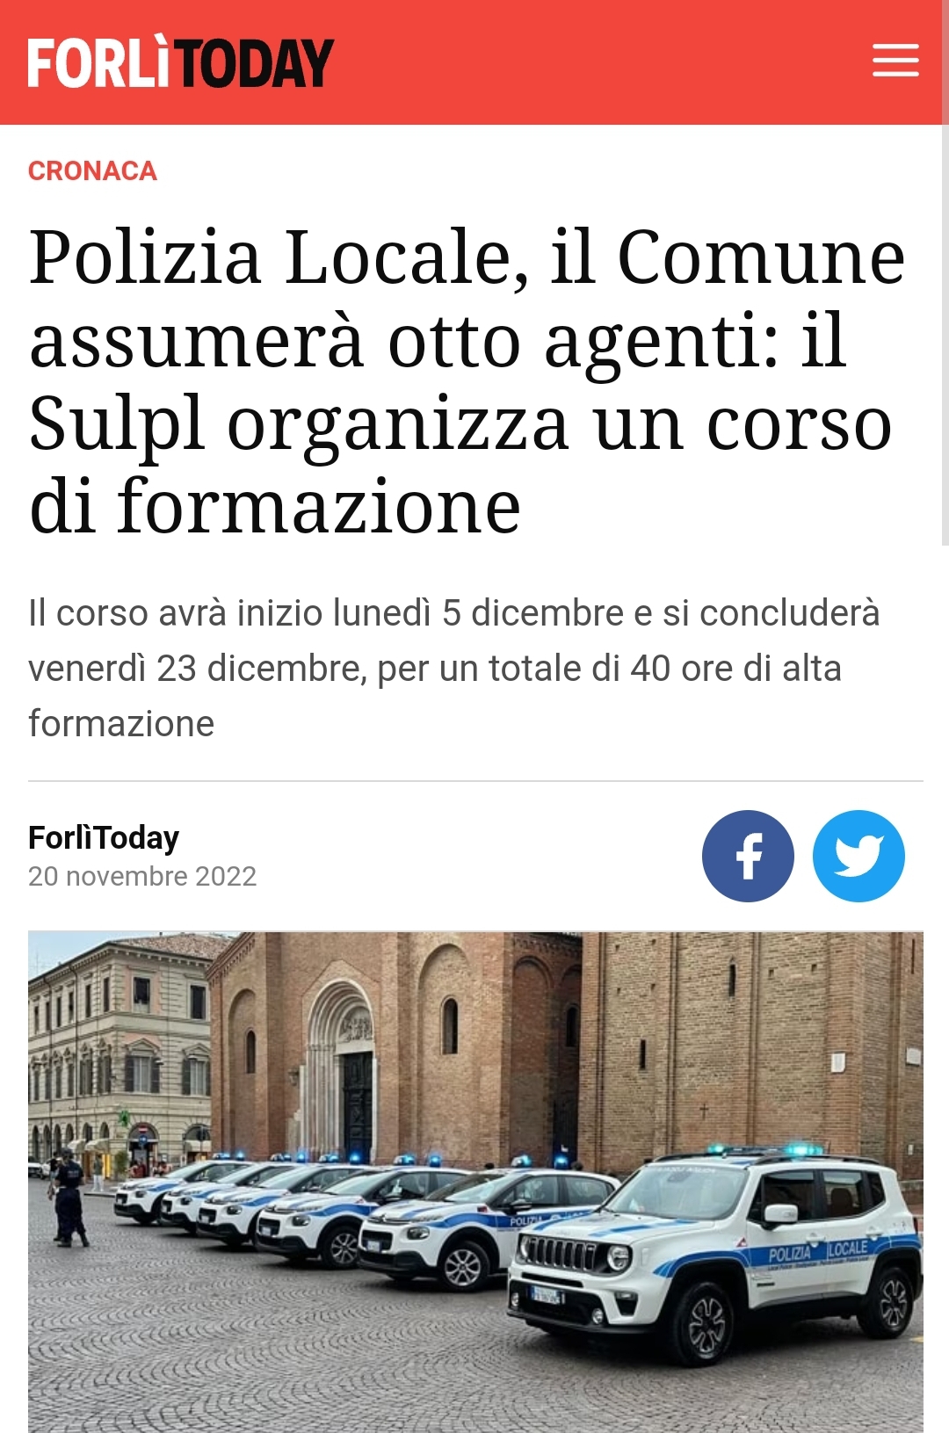Click the word 'formazione' ending the subtitle
The width and height of the screenshot is (949, 1433).
coord(121,723)
